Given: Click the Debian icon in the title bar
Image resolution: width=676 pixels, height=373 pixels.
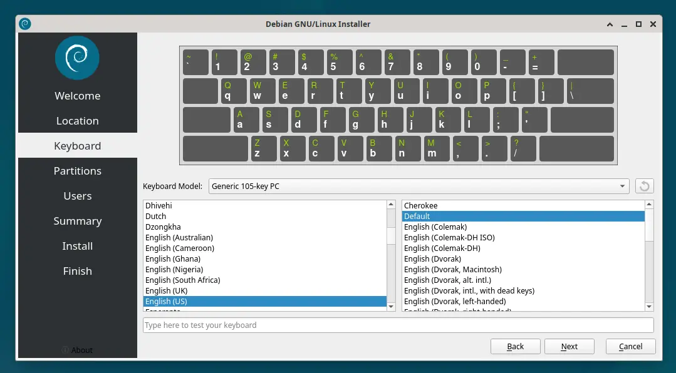Looking at the screenshot, I should coord(25,24).
